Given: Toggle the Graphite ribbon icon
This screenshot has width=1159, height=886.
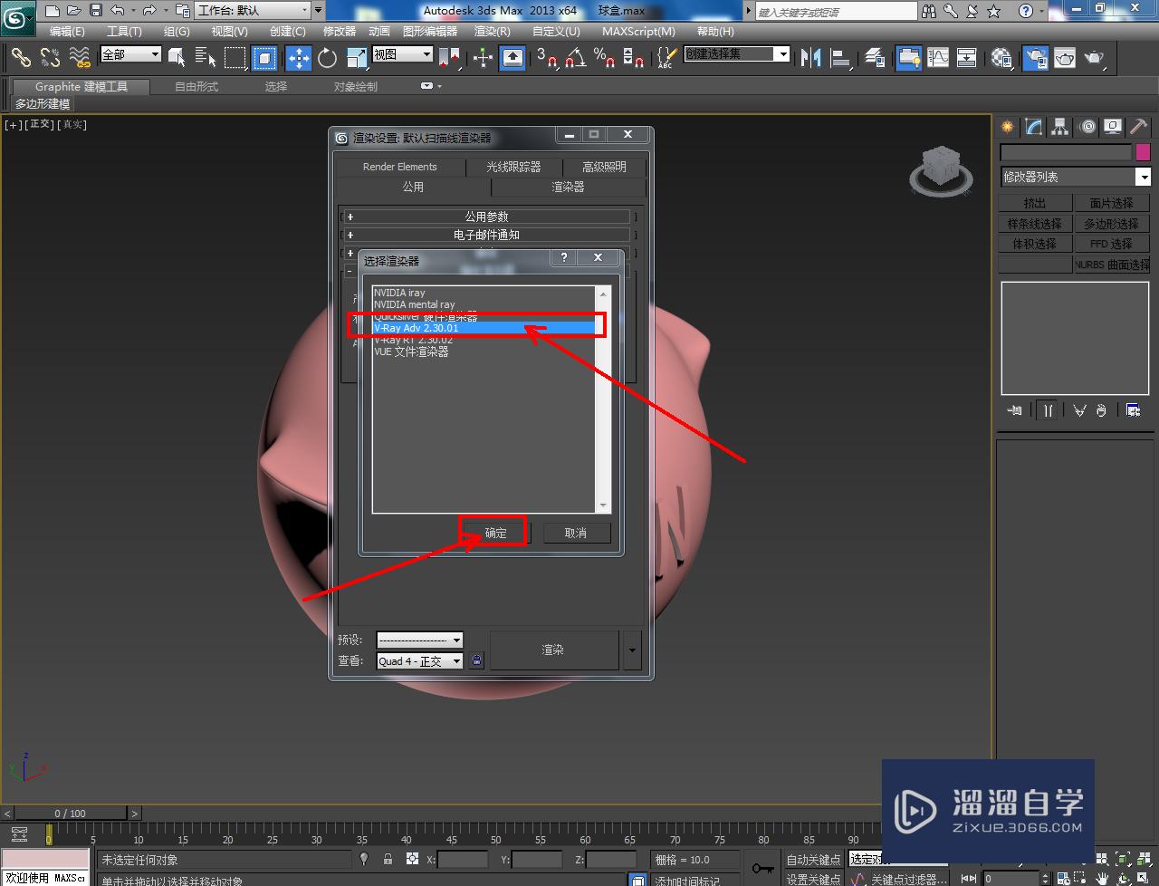Looking at the screenshot, I should (909, 58).
